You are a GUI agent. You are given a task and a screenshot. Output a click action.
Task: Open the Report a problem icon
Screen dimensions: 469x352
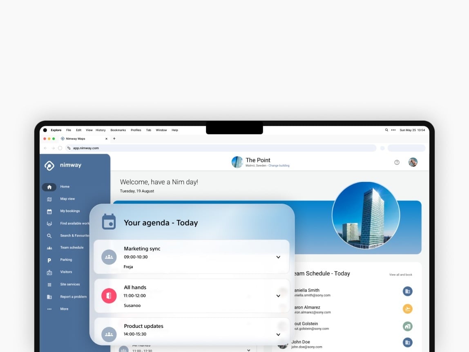click(49, 297)
